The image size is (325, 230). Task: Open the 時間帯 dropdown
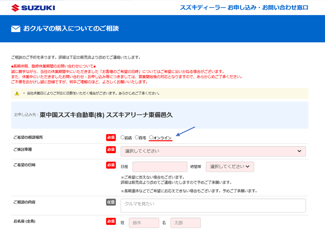click(230, 167)
